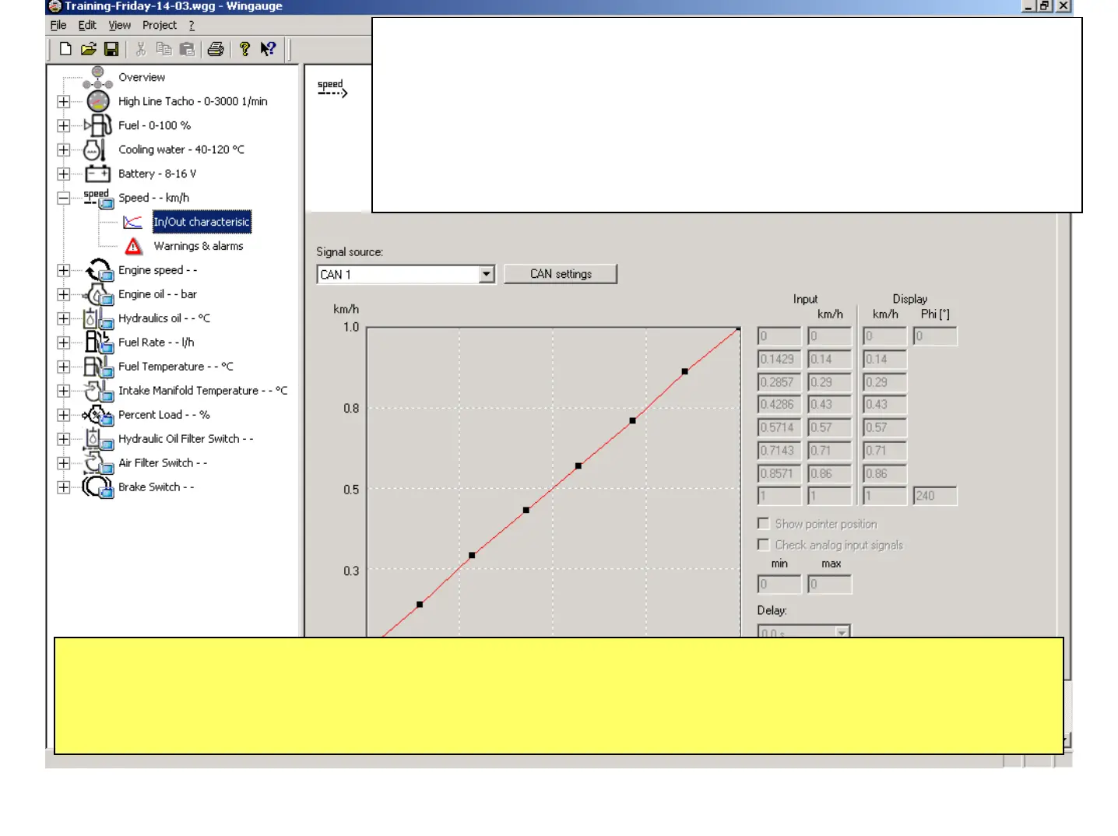Click the Intake Manifold Temperature icon

[x=99, y=391]
